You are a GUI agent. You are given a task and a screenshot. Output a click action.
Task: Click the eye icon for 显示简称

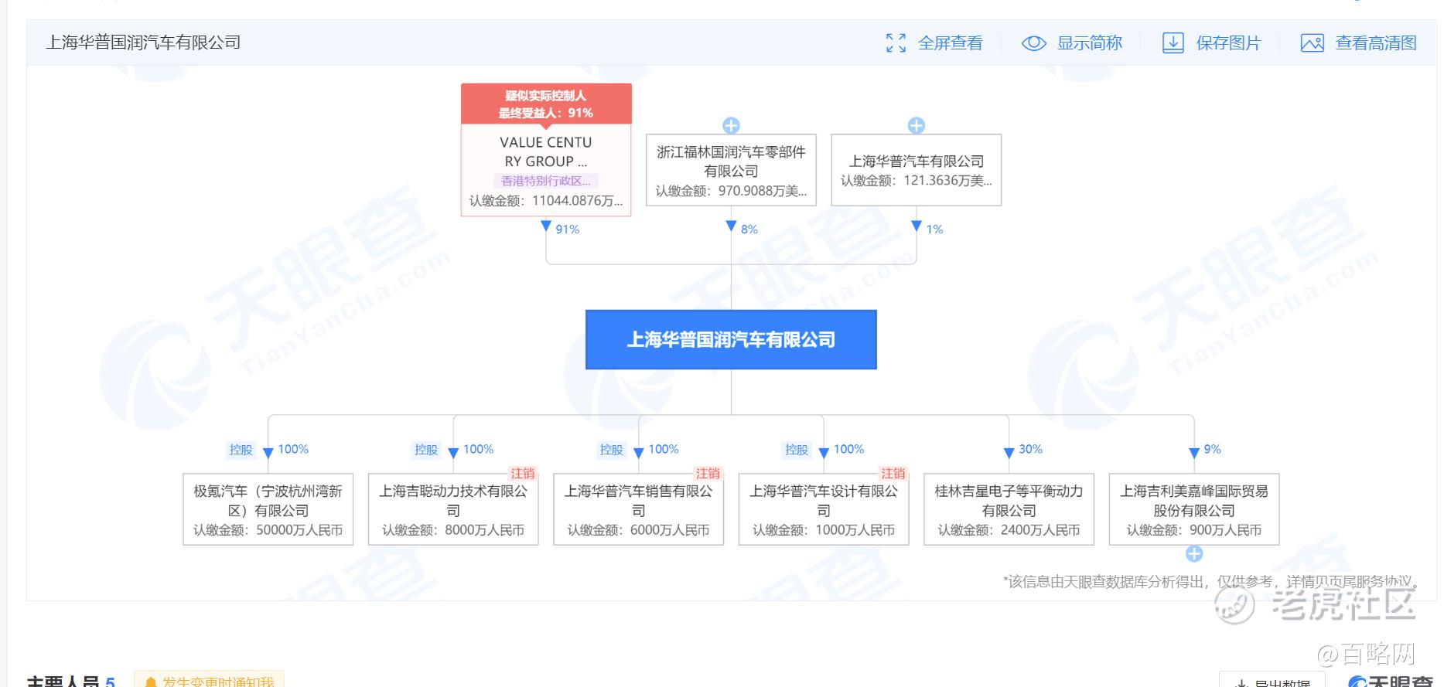pyautogui.click(x=1033, y=43)
